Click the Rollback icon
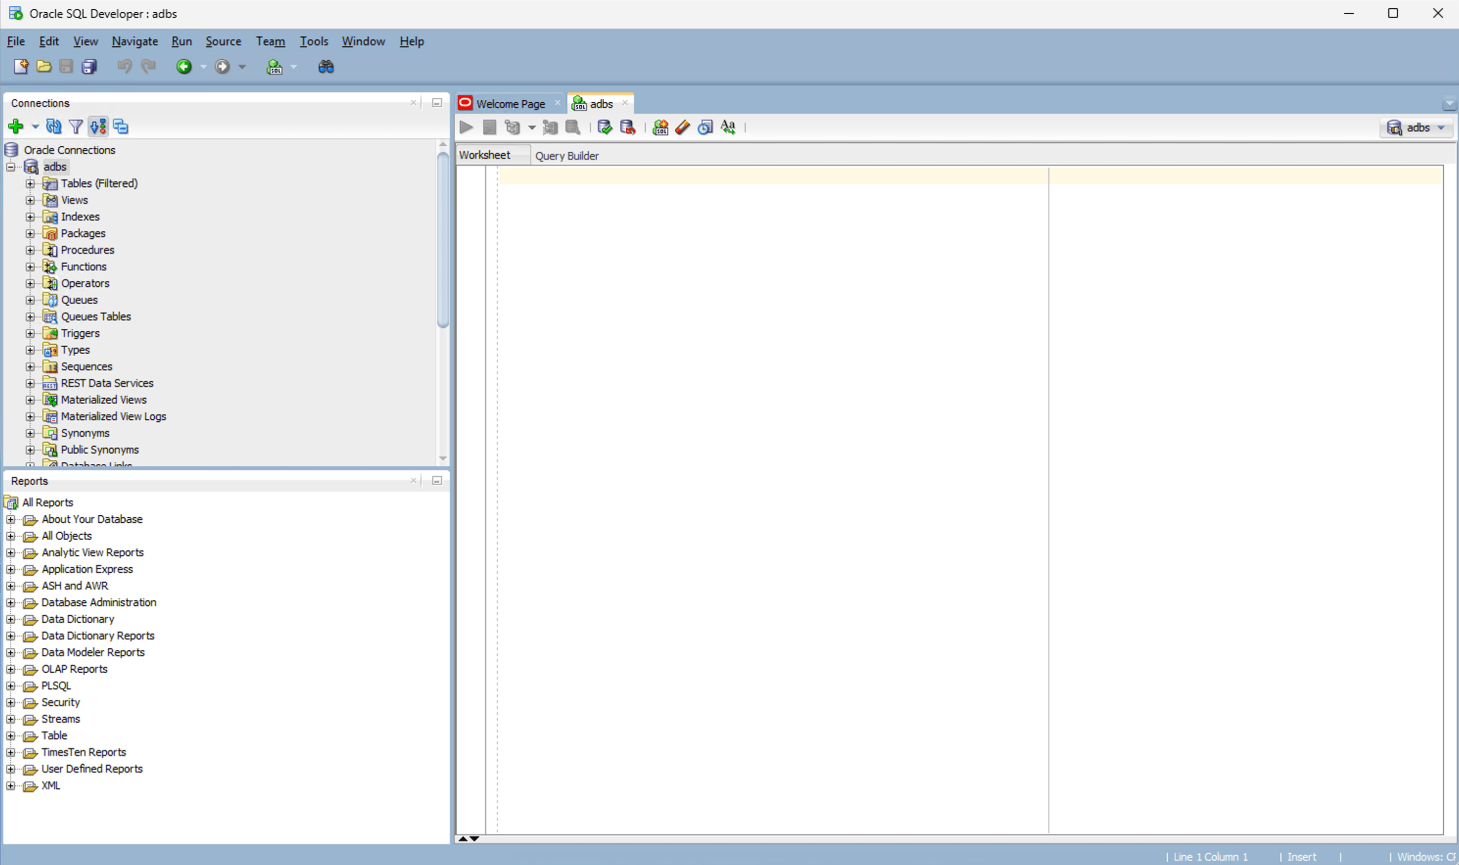This screenshot has height=865, width=1459. [628, 127]
